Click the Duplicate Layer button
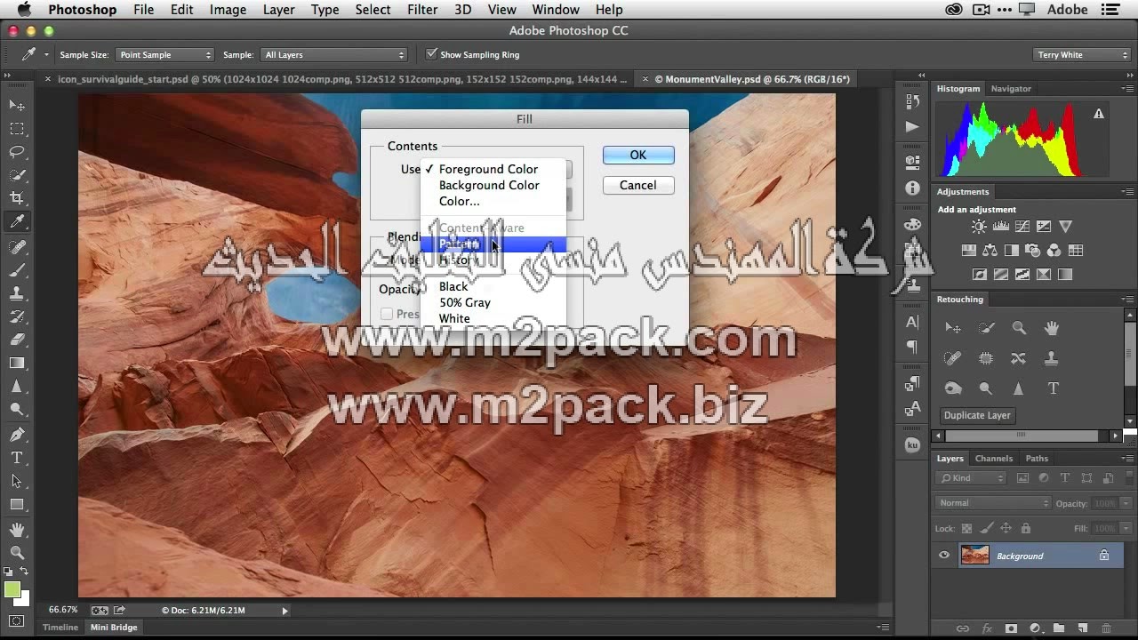The width and height of the screenshot is (1138, 640). 977,415
